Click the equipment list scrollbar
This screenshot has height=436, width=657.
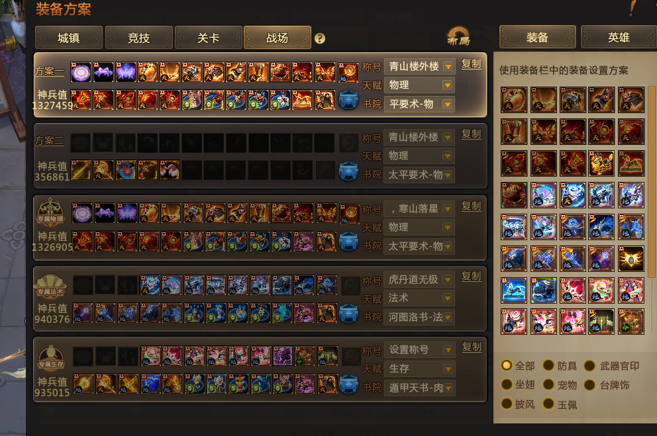tap(651, 182)
